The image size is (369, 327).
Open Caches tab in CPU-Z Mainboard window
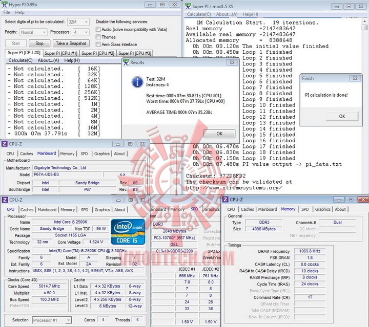click(26, 154)
